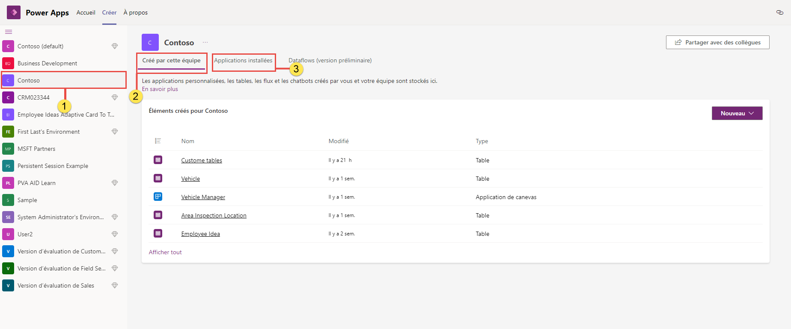Switch to the Créer tab

(x=109, y=12)
